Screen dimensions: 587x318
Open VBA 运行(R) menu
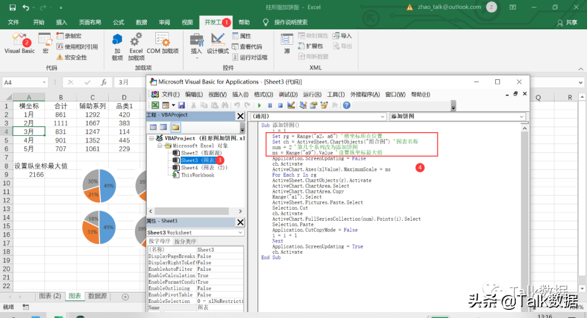pyautogui.click(x=312, y=95)
